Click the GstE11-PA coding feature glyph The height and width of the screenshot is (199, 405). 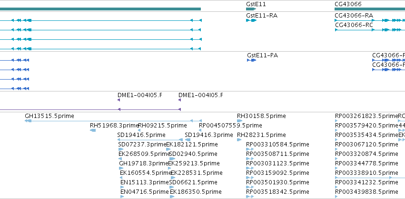pyautogui.click(x=251, y=60)
